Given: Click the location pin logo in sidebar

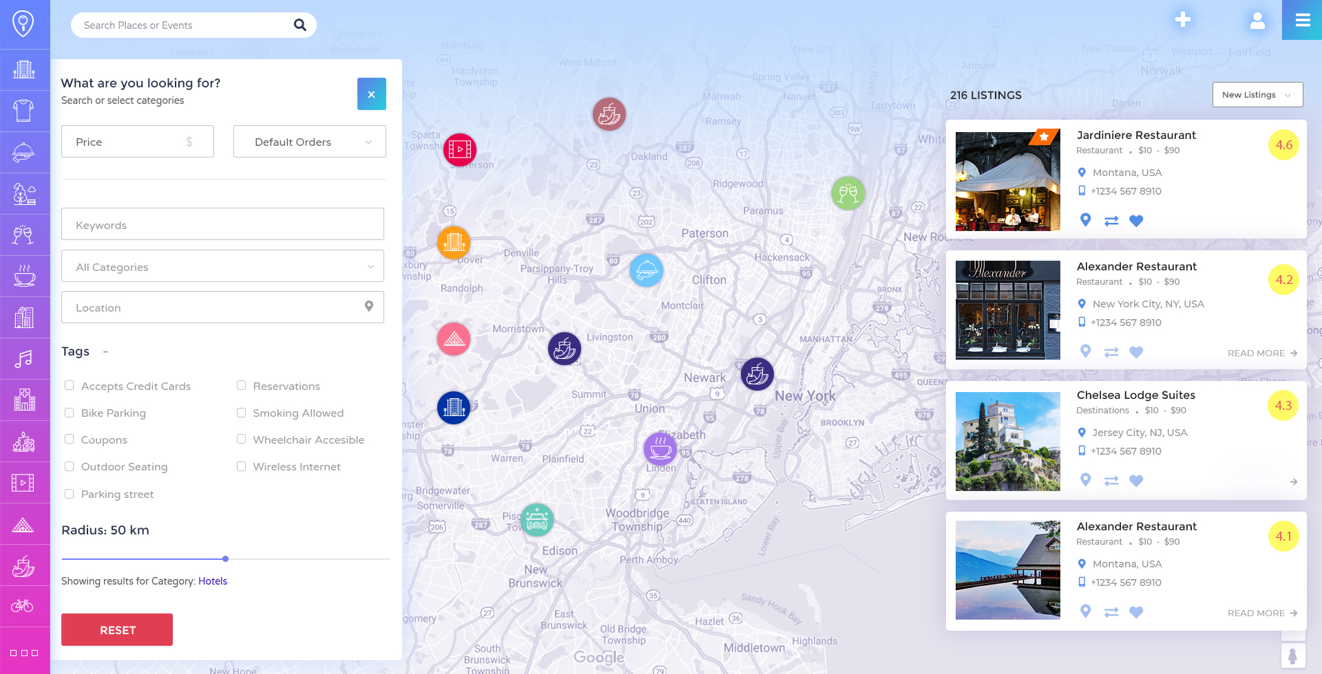Looking at the screenshot, I should click(x=23, y=23).
